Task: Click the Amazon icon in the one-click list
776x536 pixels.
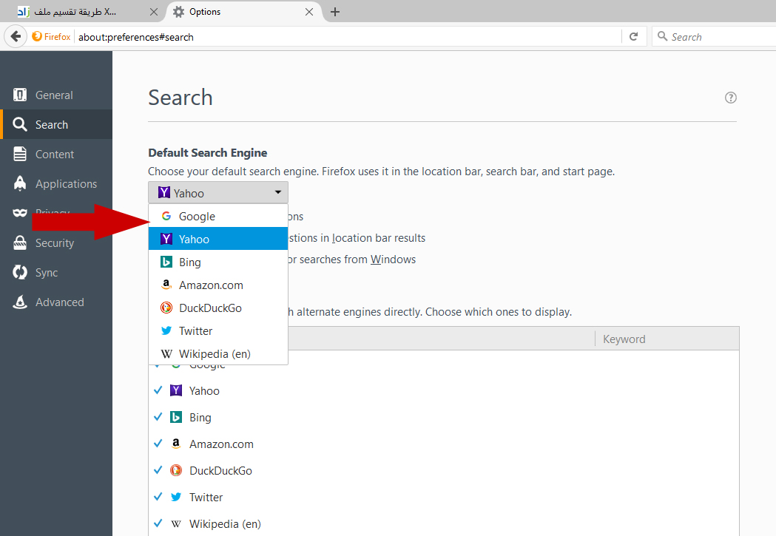Action: click(x=175, y=444)
